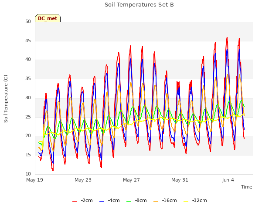
Task: Click the red -2cm legend marker
Action: click(75, 201)
